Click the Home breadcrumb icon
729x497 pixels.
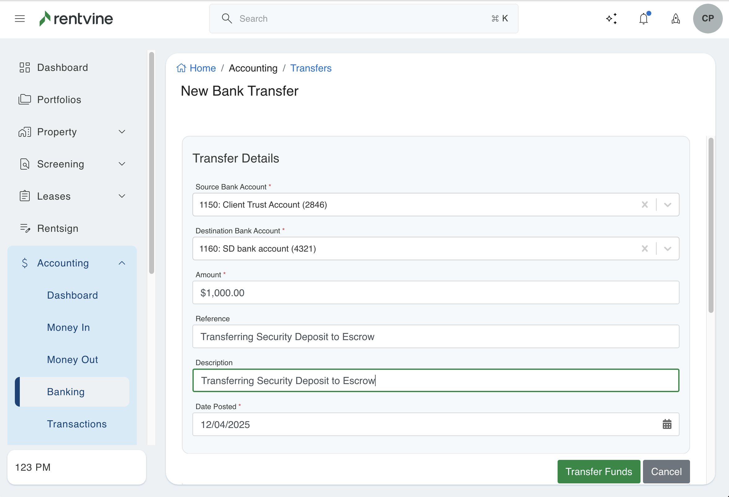(x=181, y=68)
